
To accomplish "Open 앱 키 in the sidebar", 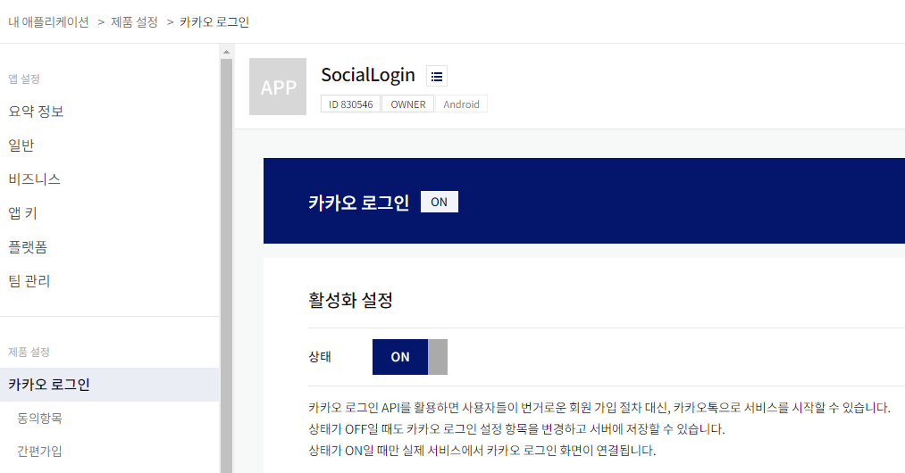I will point(22,213).
